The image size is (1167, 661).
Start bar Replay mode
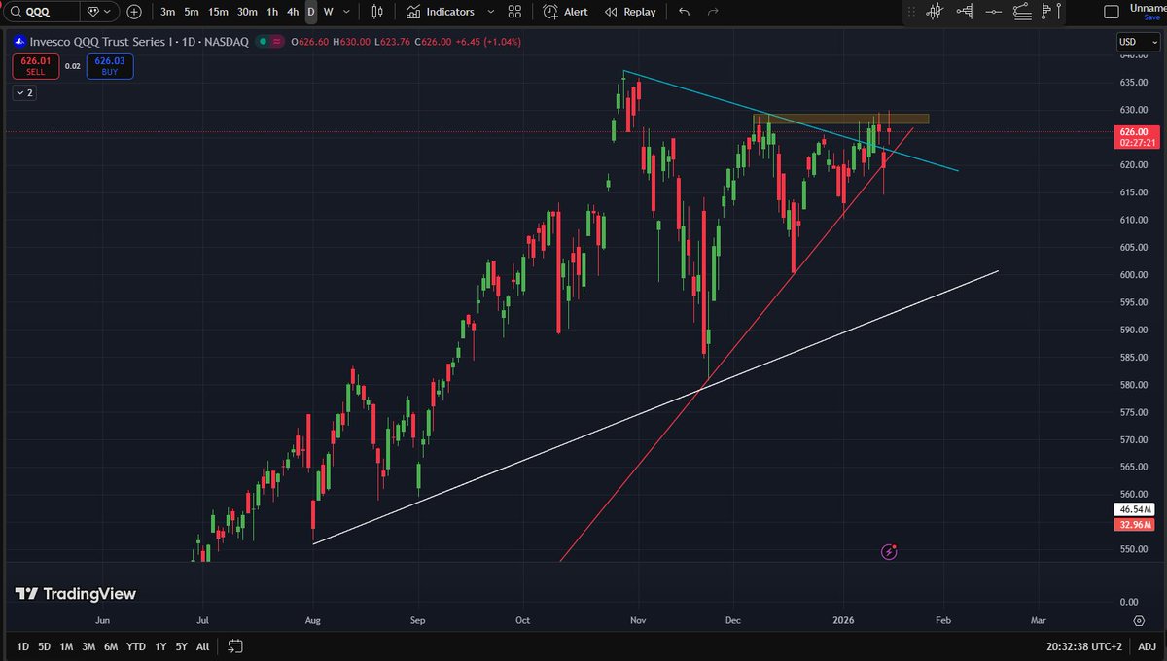coord(630,12)
